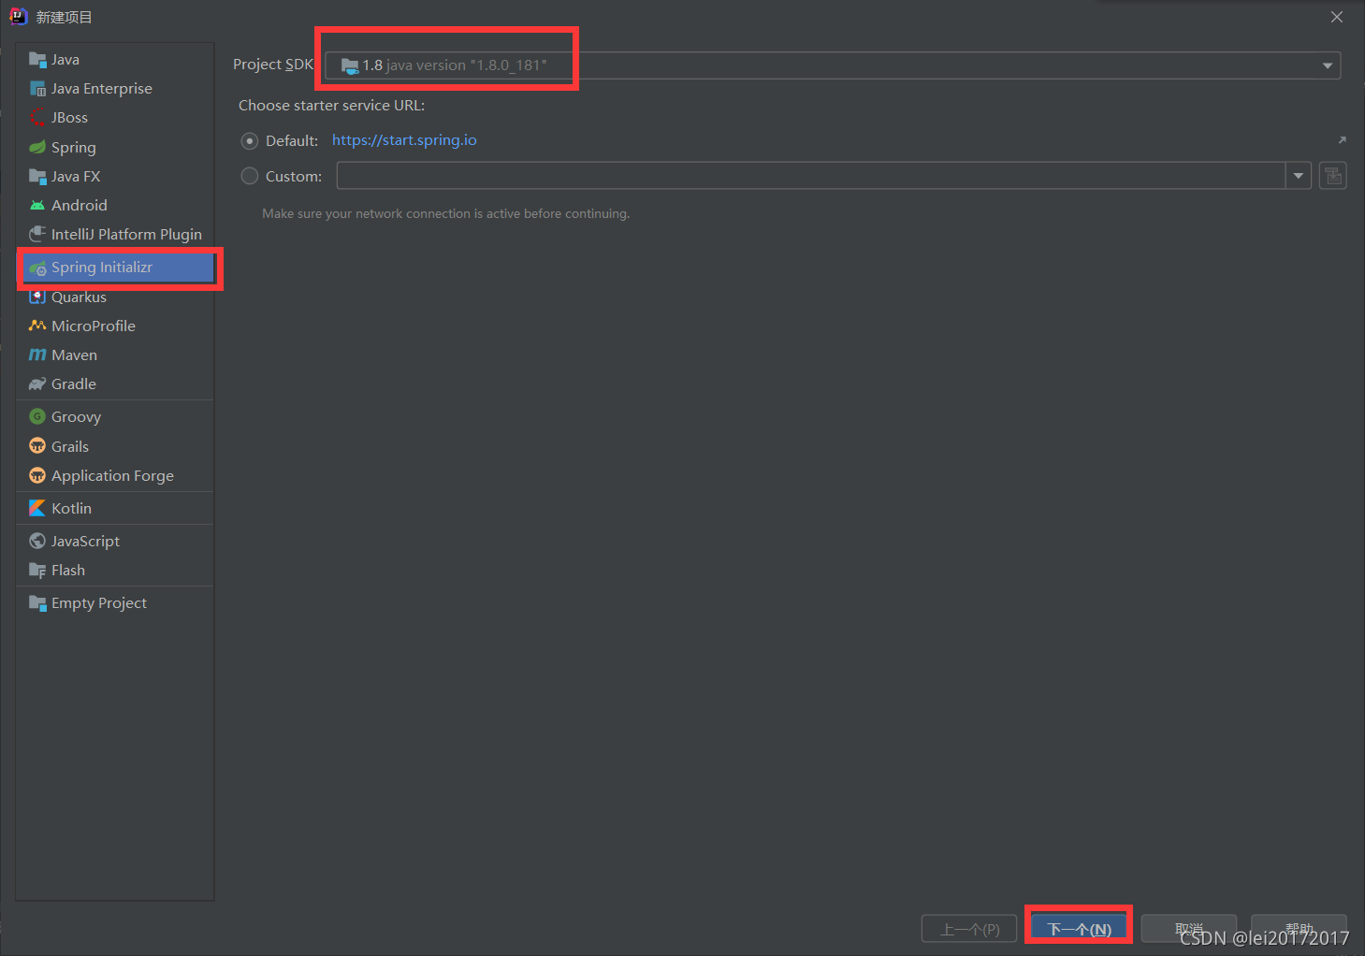Click the Kotlin K icon
This screenshot has height=956, width=1365.
click(37, 508)
